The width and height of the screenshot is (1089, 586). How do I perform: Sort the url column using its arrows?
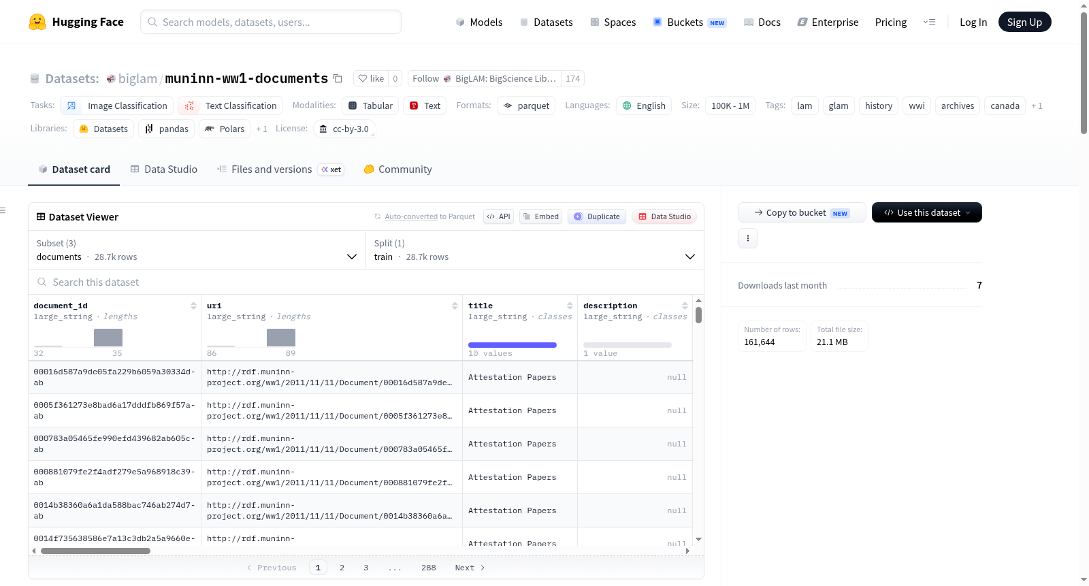click(x=455, y=306)
